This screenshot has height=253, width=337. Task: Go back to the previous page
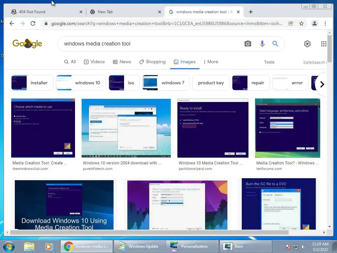point(12,23)
